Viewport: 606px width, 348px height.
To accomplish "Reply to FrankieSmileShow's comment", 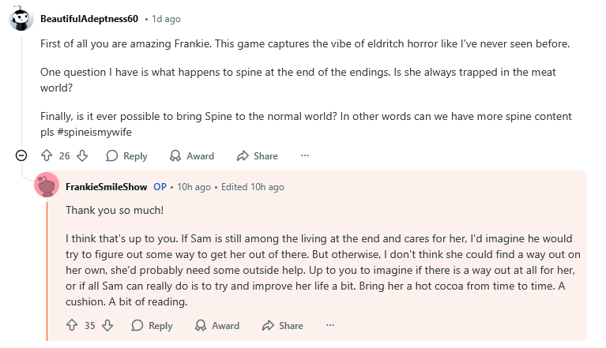I will click(x=152, y=325).
